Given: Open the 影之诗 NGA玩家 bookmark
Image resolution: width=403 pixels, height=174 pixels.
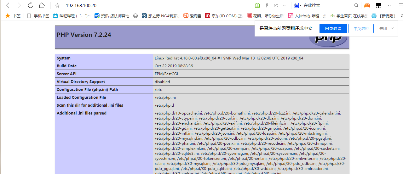Looking at the screenshot, I should (x=160, y=16).
